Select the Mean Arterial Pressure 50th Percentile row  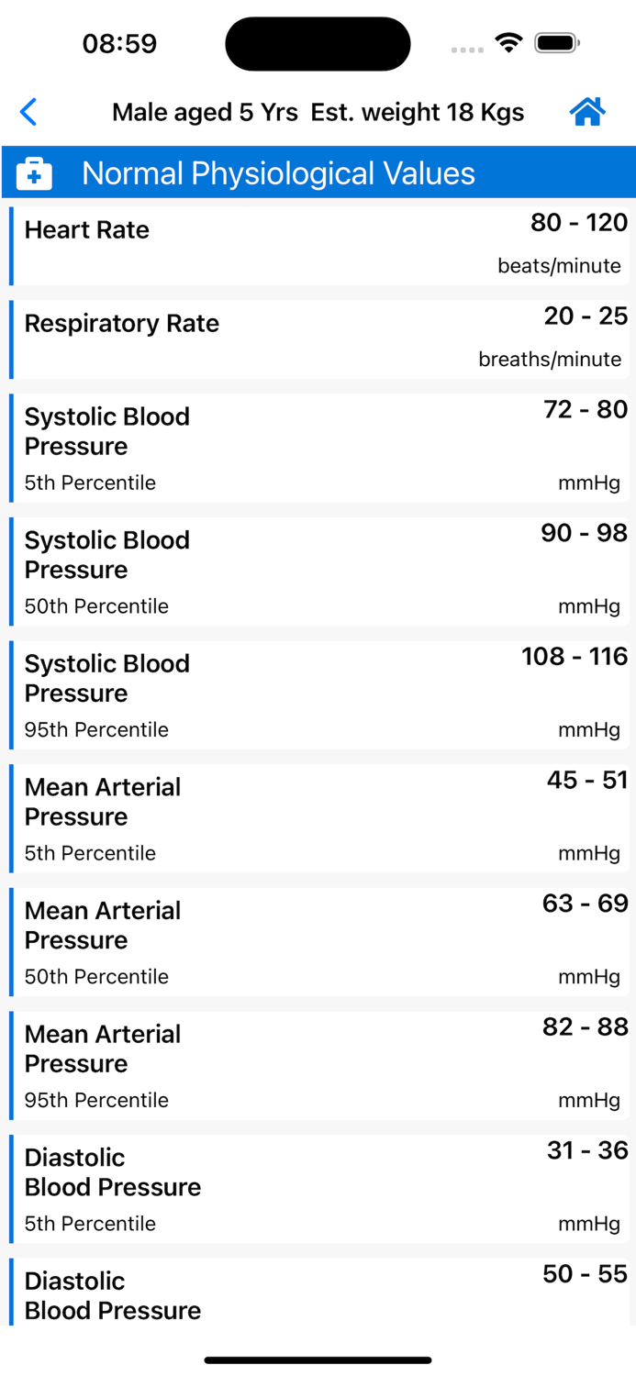(x=318, y=941)
